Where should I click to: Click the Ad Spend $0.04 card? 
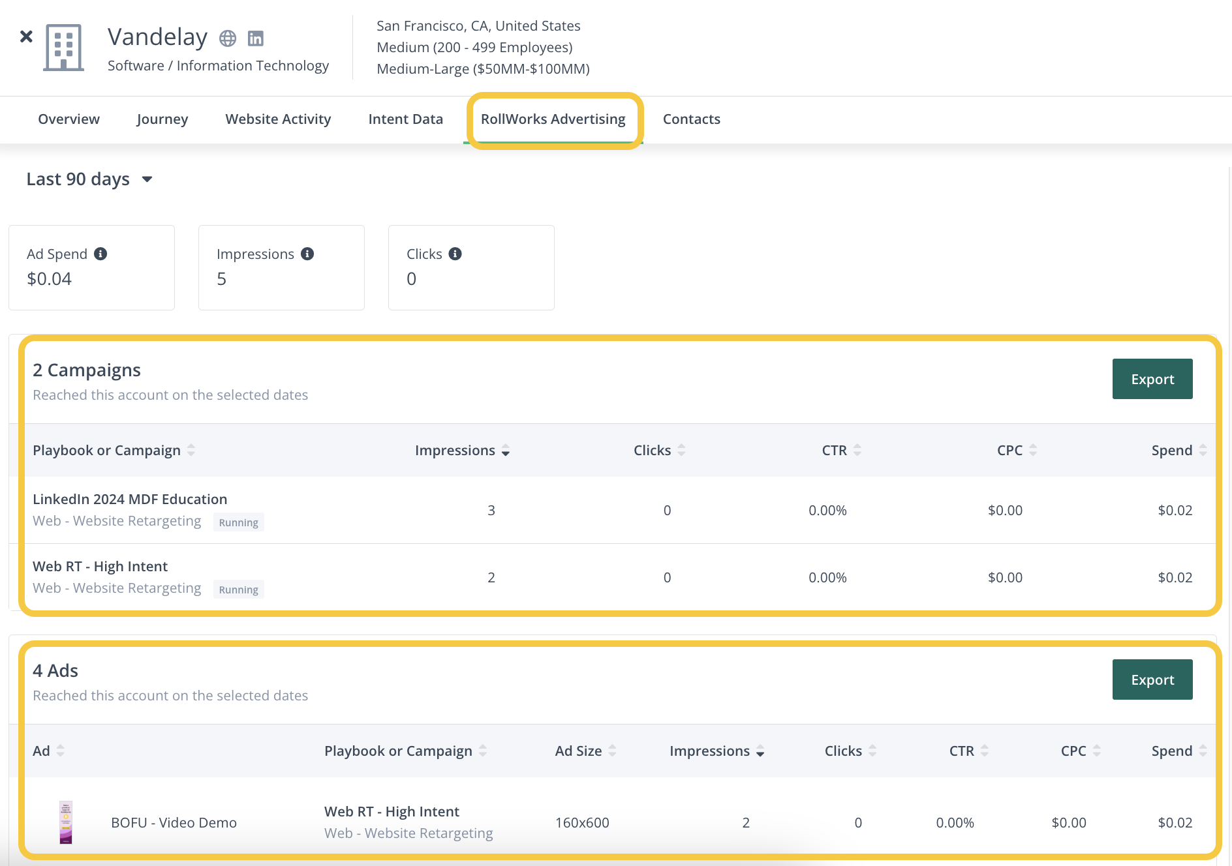pyautogui.click(x=91, y=267)
